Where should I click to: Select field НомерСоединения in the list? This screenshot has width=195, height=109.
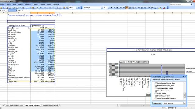pos(163,91)
